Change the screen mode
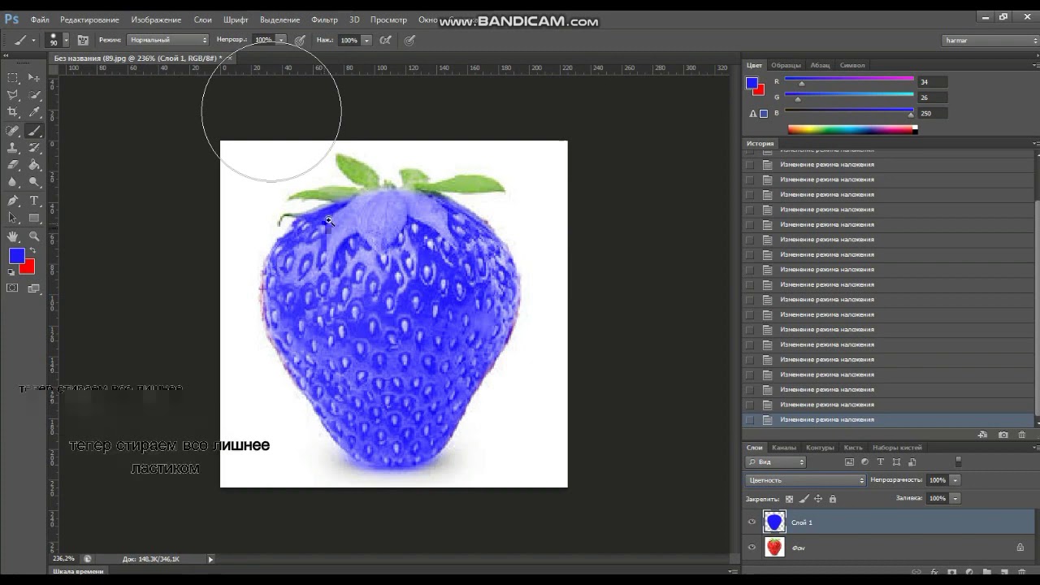This screenshot has width=1040, height=585. click(34, 288)
